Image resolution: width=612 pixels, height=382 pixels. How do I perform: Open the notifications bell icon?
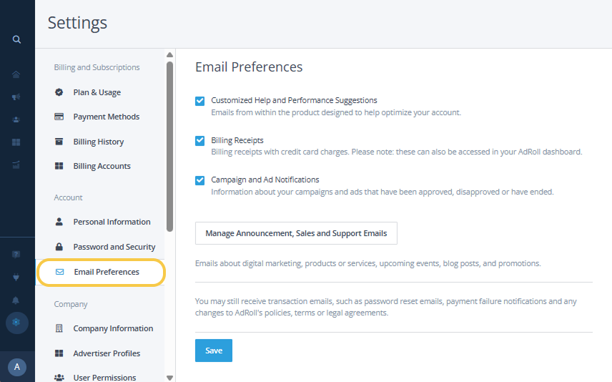pyautogui.click(x=16, y=300)
